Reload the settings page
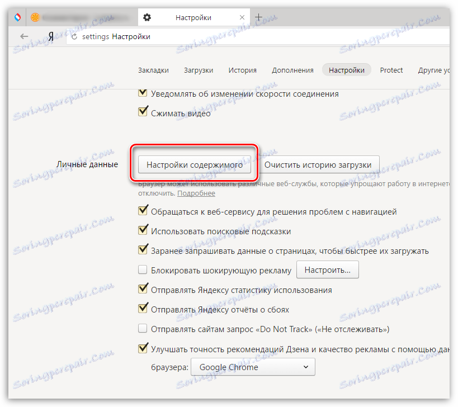Viewport: 458px width, 407px height. [x=74, y=36]
